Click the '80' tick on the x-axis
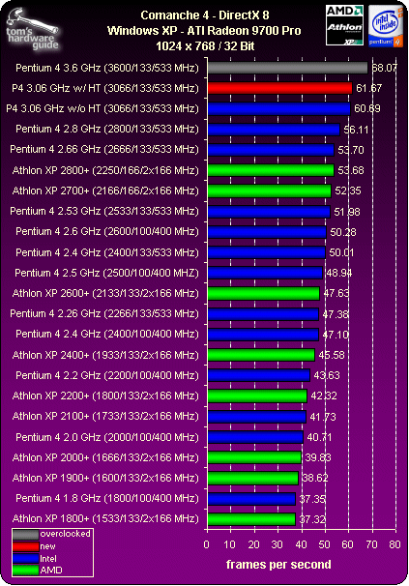This screenshot has width=409, height=586. coord(394,544)
